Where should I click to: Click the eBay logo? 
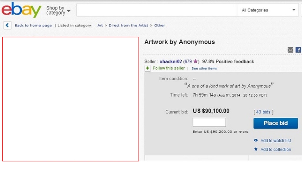21,10
